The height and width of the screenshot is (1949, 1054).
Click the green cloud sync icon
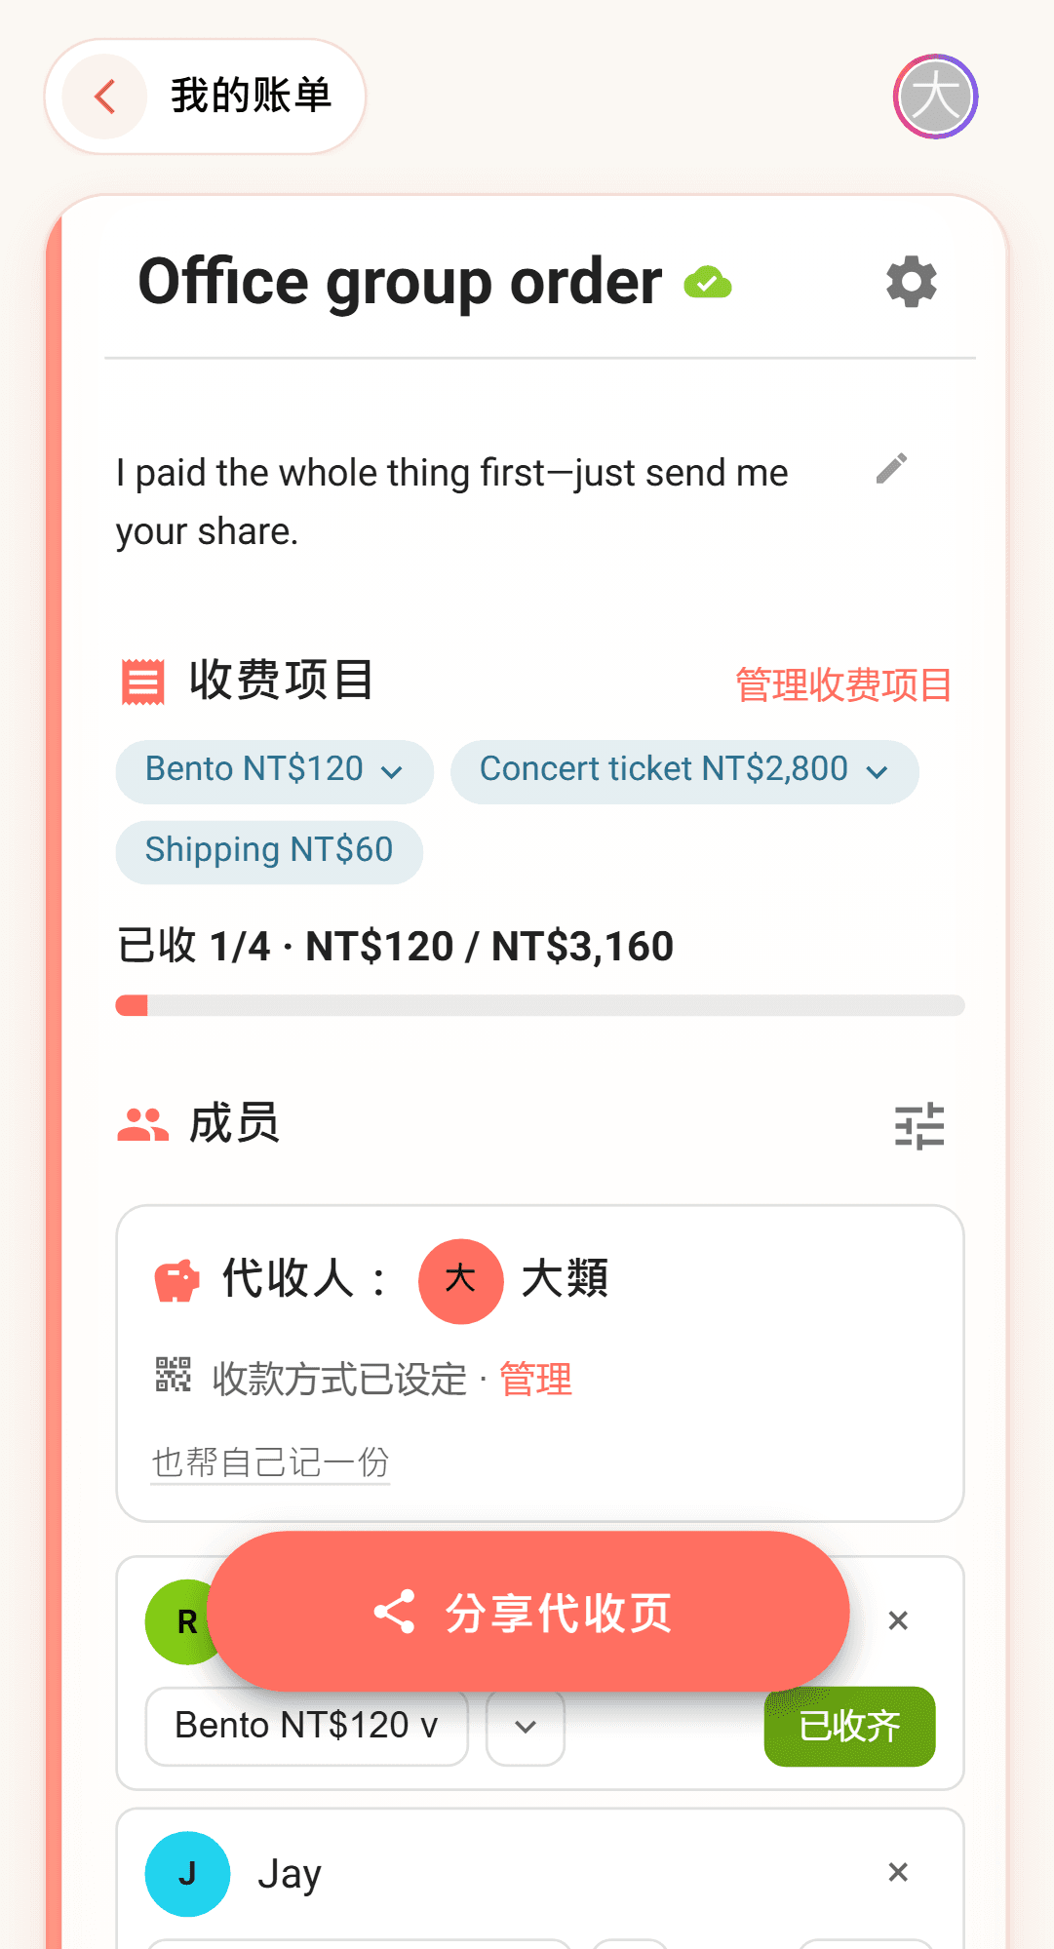[708, 283]
